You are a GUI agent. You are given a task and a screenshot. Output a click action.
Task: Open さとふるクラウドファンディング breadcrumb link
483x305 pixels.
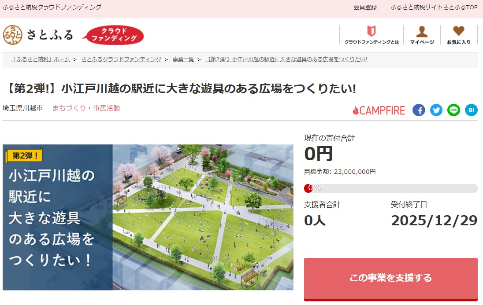[x=121, y=59]
